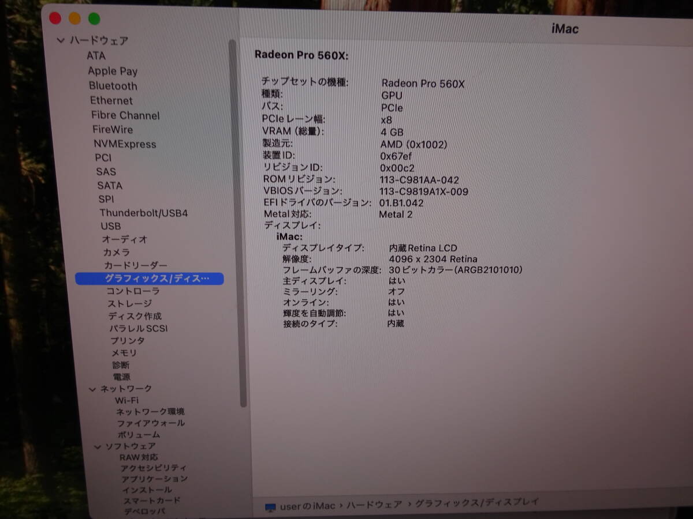Open the カードリーダー entry
This screenshot has width=693, height=519.
(x=136, y=266)
